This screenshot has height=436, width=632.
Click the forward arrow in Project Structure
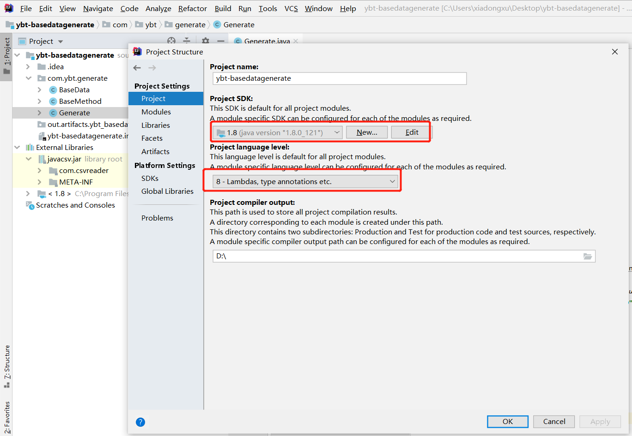coord(152,68)
